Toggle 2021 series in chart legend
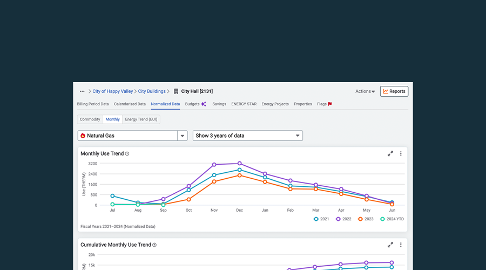Viewport: 486px width, 270px height. pos(323,219)
